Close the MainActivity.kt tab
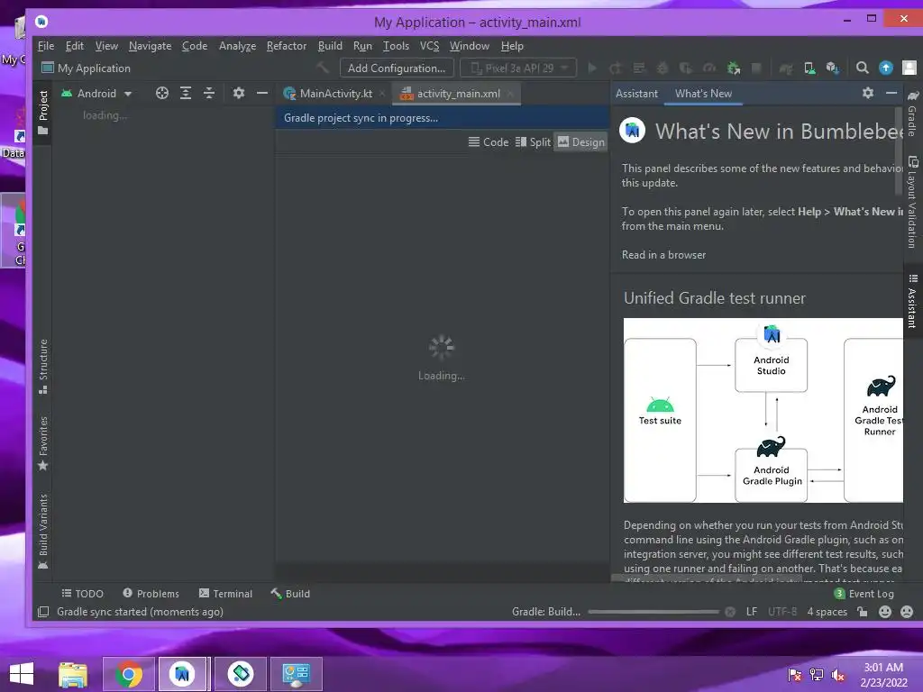 pyautogui.click(x=382, y=94)
